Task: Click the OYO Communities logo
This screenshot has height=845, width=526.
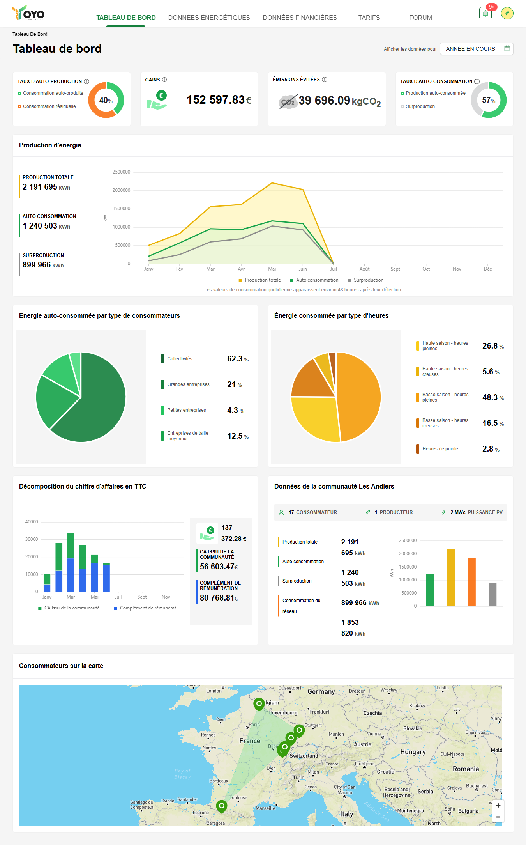Action: click(x=28, y=13)
